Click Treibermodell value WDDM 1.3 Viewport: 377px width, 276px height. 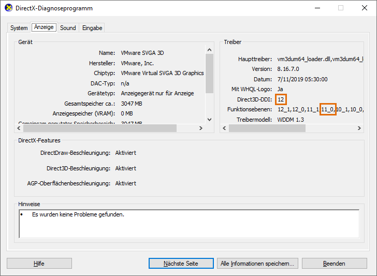pyautogui.click(x=291, y=120)
